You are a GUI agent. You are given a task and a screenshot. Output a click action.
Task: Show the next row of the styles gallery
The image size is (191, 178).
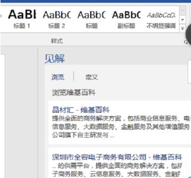click(183, 20)
